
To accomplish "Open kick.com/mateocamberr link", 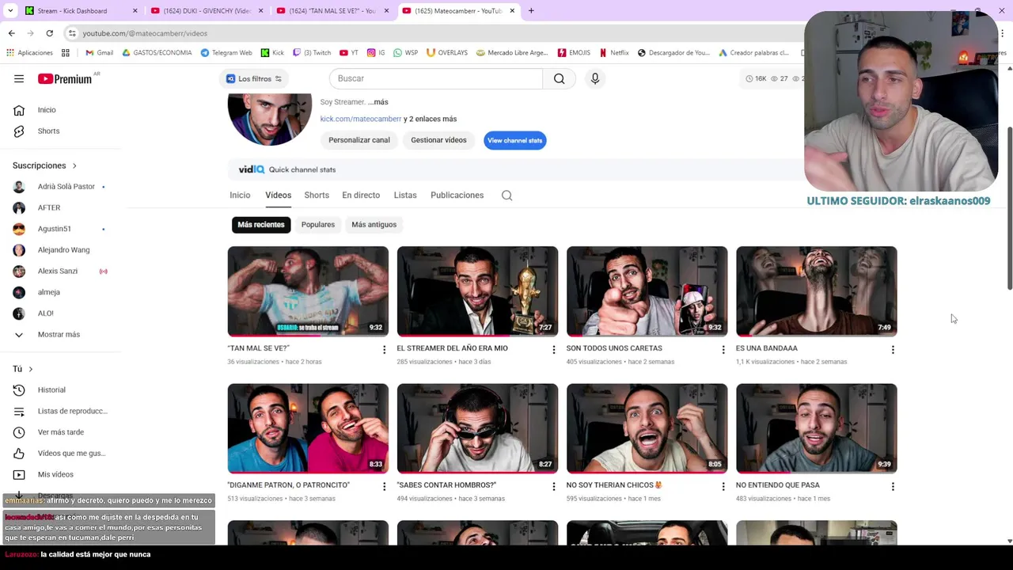I will coord(360,119).
